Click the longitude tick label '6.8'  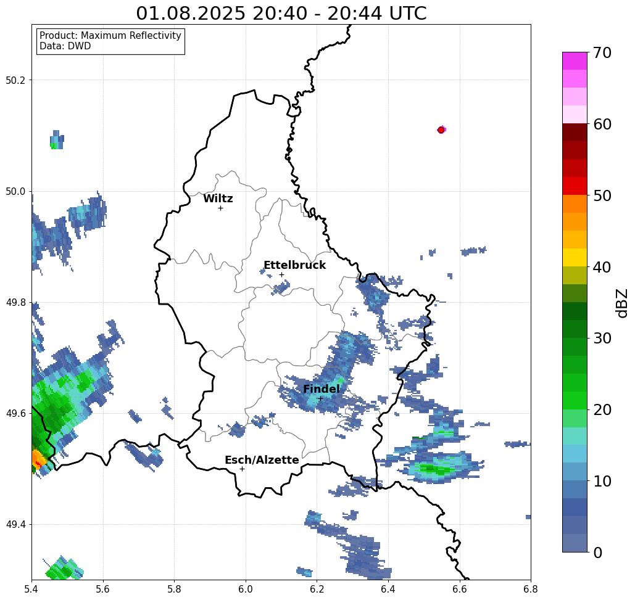pos(531,589)
